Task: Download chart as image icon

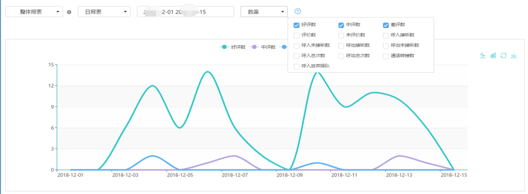Action: coord(513,55)
